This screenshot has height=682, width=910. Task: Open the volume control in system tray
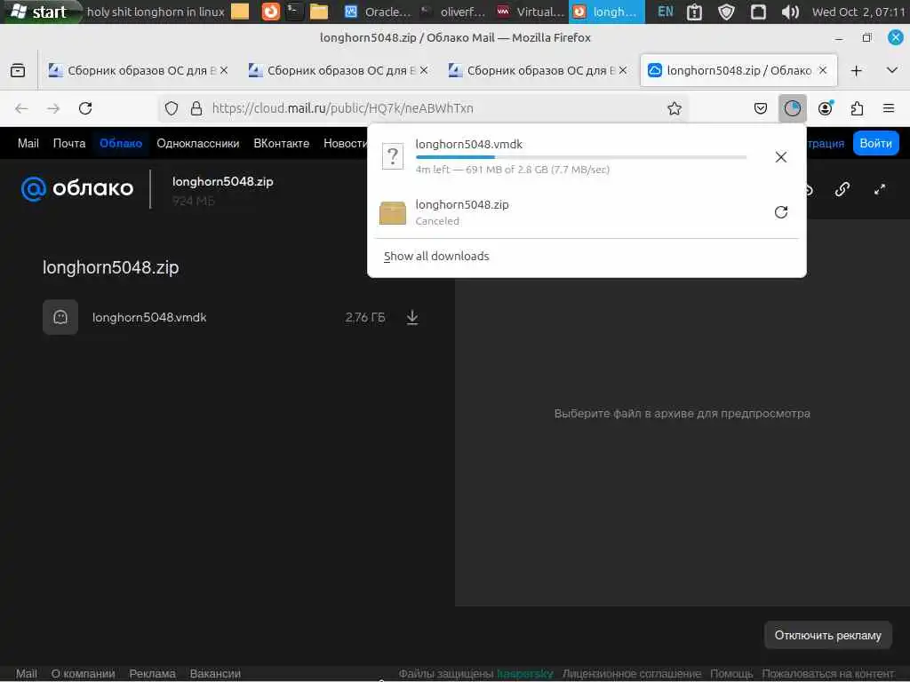790,12
